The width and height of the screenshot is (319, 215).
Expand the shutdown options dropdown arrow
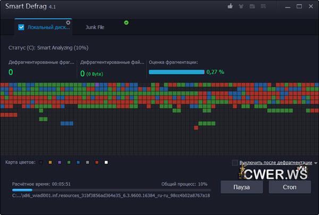[x=315, y=163]
